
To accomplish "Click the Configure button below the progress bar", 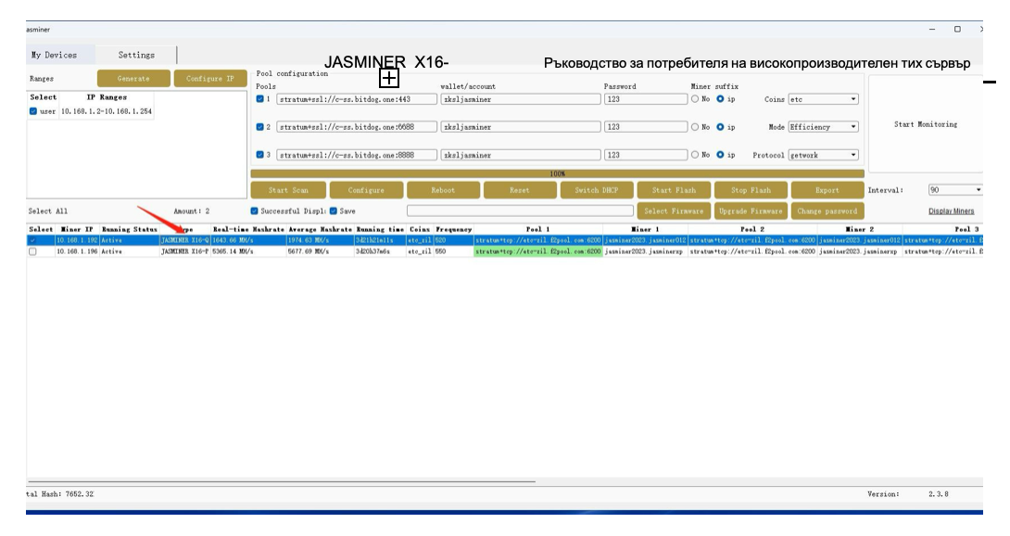I will (366, 190).
